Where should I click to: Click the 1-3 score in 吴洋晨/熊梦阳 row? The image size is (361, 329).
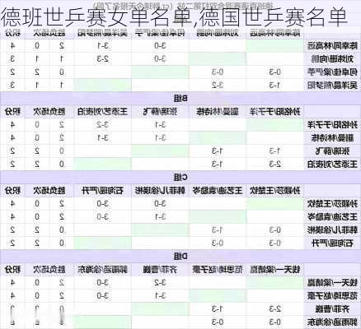(274, 86)
